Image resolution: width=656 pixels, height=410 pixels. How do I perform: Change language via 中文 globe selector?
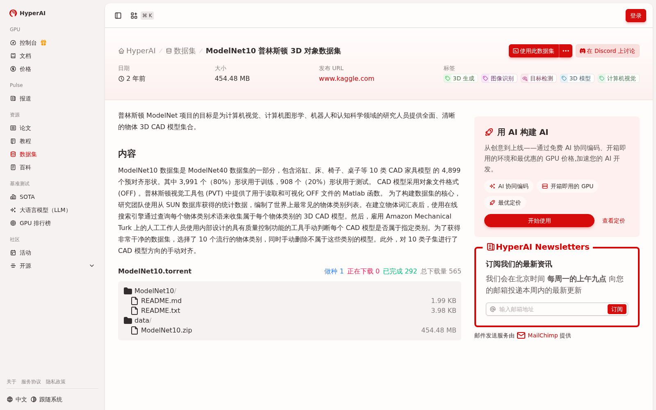click(x=17, y=399)
